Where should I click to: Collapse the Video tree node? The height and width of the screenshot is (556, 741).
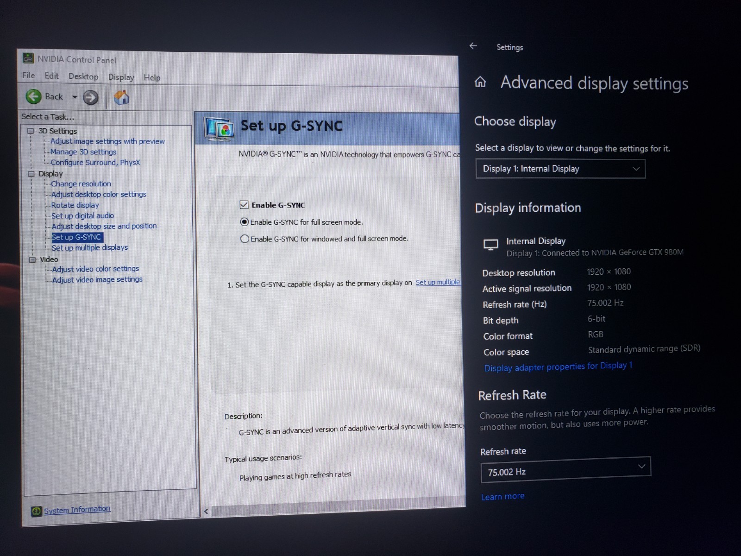click(x=32, y=260)
